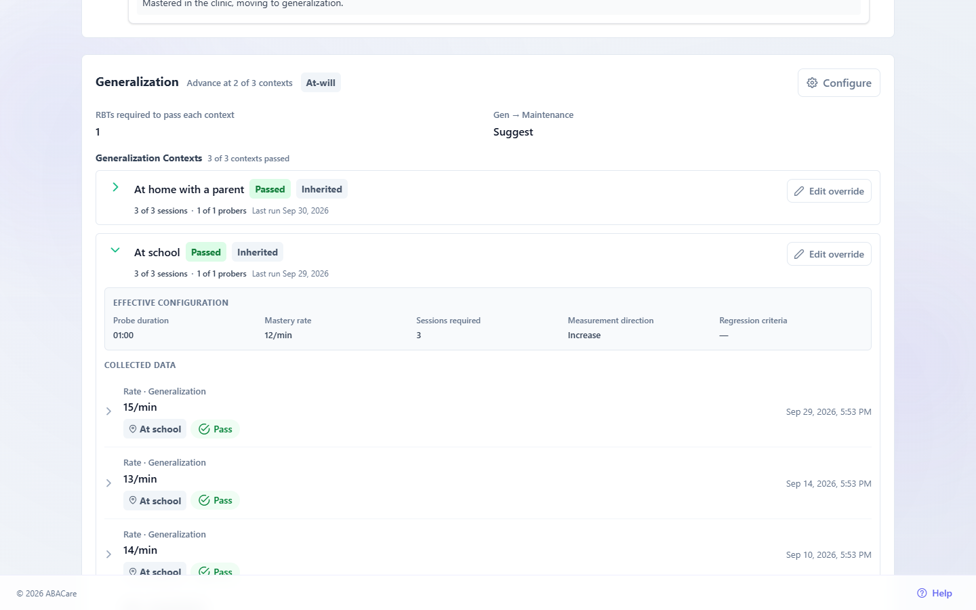Click Measurement direction value Increase
Viewport: 976px width, 610px height.
(x=584, y=335)
